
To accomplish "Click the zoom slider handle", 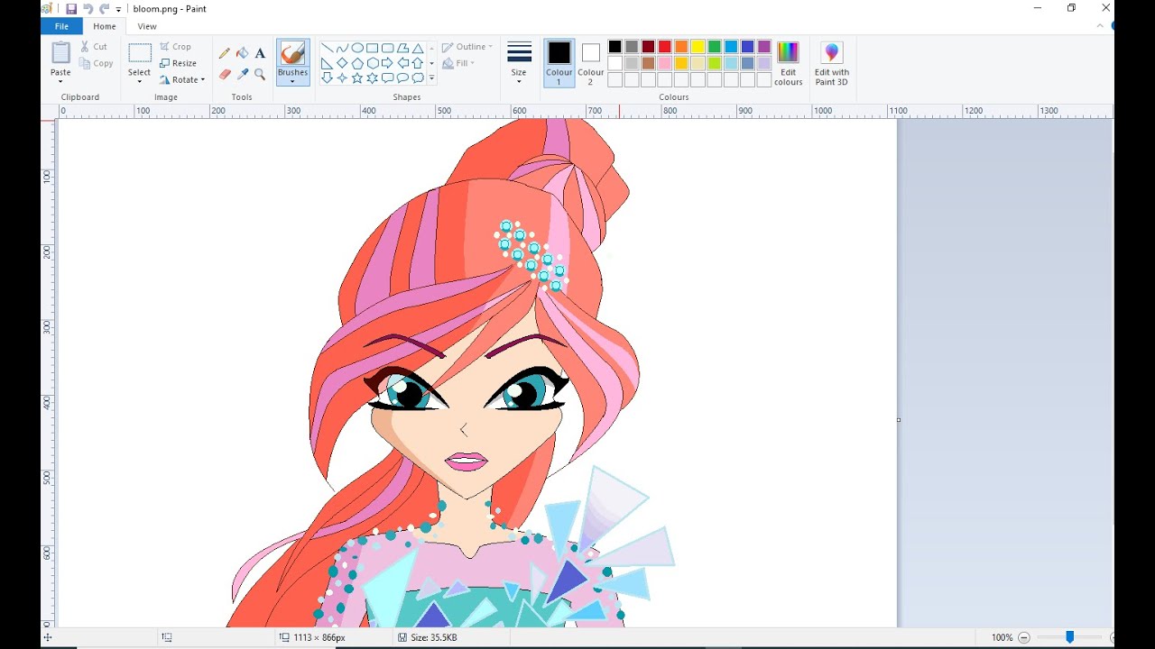I will click(1069, 637).
